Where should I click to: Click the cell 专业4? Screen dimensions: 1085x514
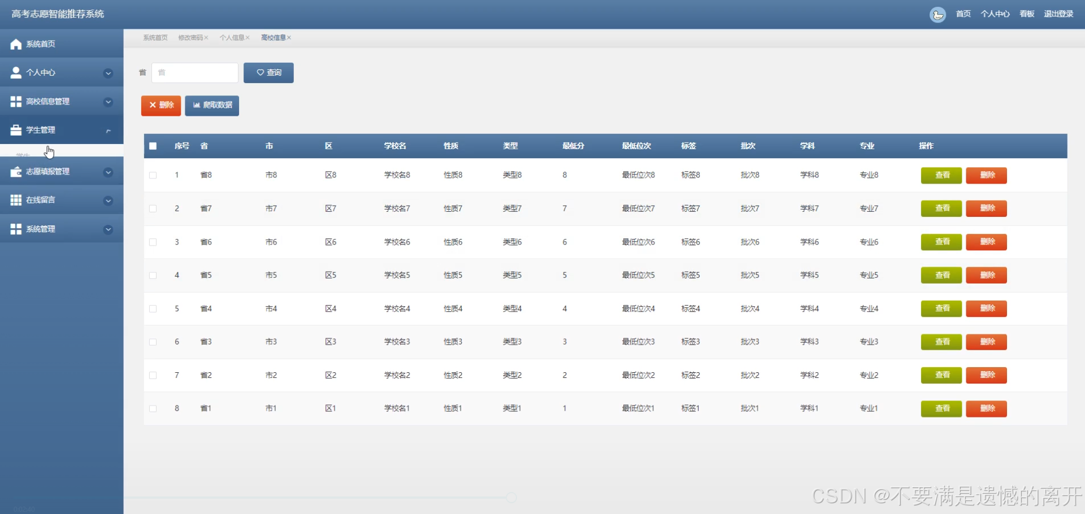[869, 308]
